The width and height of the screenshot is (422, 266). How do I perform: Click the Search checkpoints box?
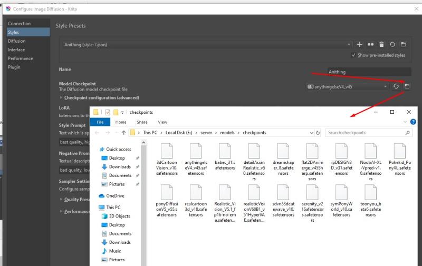(x=369, y=133)
